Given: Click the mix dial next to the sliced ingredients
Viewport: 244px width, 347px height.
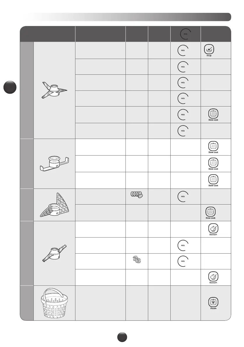Looking at the screenshot, I should pos(183,196).
